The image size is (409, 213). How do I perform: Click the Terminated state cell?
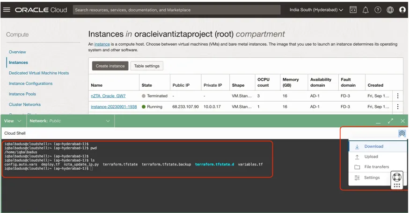pyautogui.click(x=154, y=96)
